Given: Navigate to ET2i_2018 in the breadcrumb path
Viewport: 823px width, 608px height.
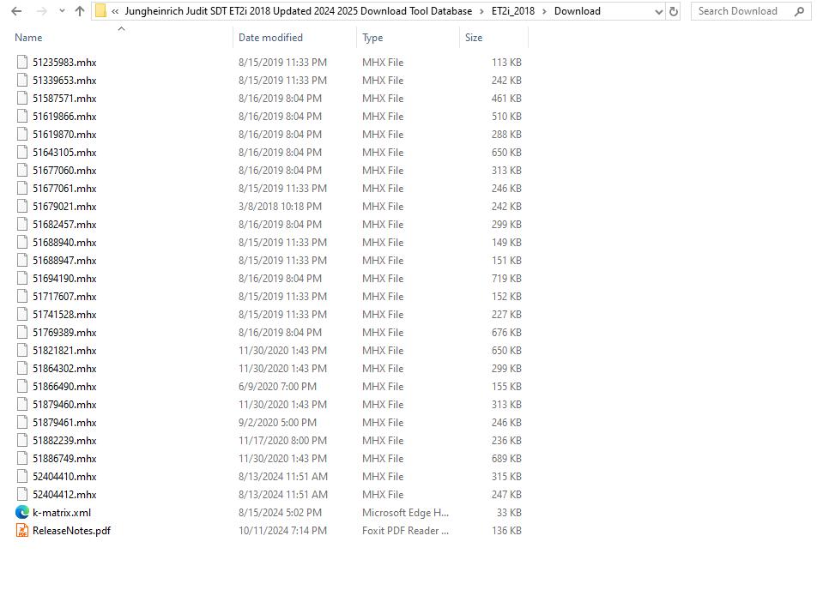Looking at the screenshot, I should (x=511, y=11).
